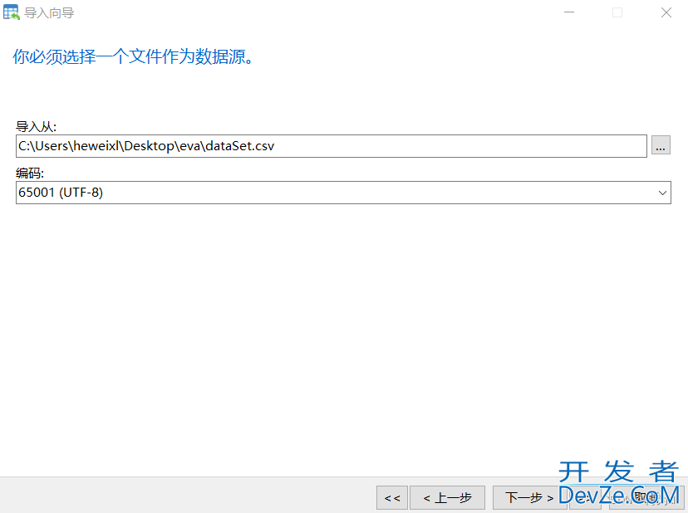Click the import-from file path field
The image size is (688, 513).
(x=332, y=146)
